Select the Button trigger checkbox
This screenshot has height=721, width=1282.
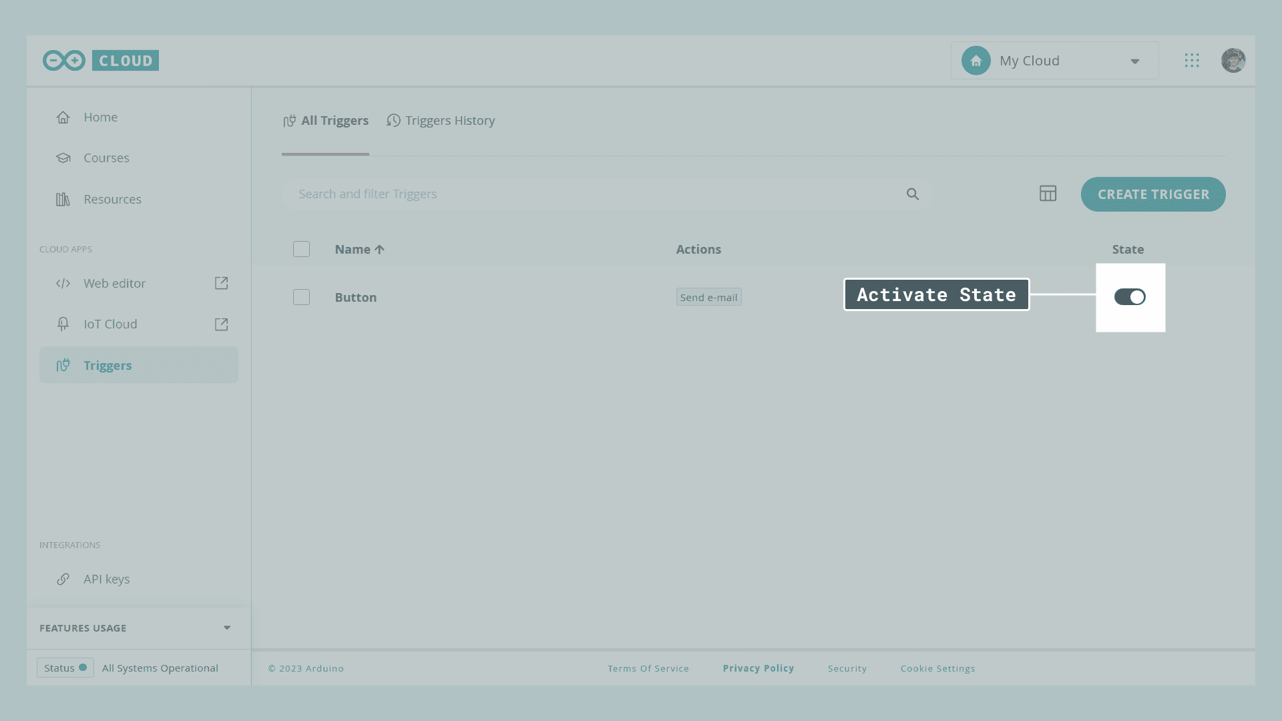click(301, 297)
